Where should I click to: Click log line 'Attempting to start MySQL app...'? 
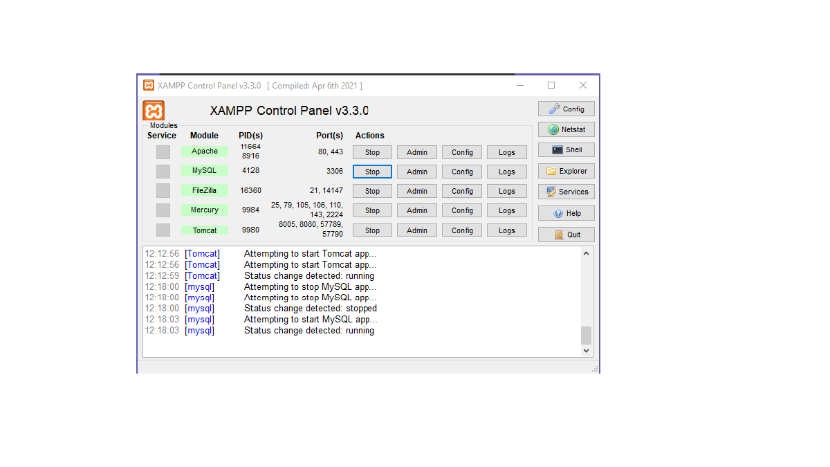tap(311, 320)
